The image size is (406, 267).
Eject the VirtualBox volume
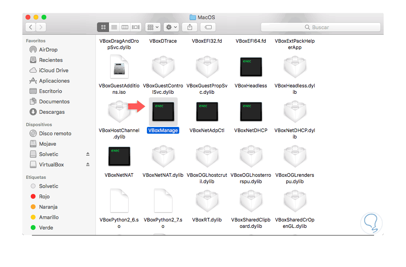pyautogui.click(x=88, y=164)
